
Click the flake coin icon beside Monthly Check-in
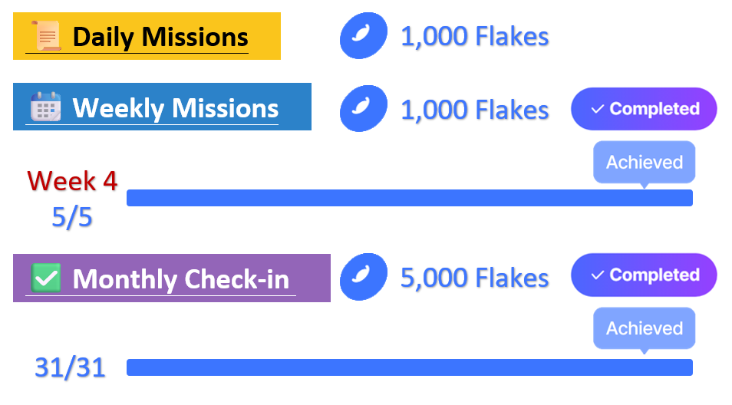(363, 277)
